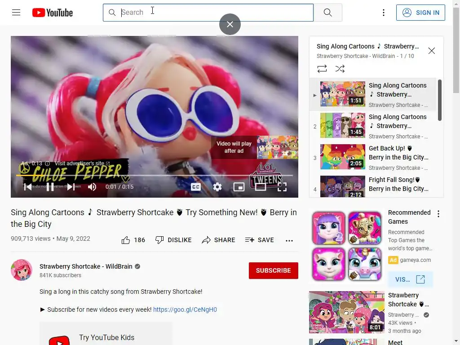The height and width of the screenshot is (345, 460).
Task: Click the VIS... visit ad button
Action: (410, 279)
